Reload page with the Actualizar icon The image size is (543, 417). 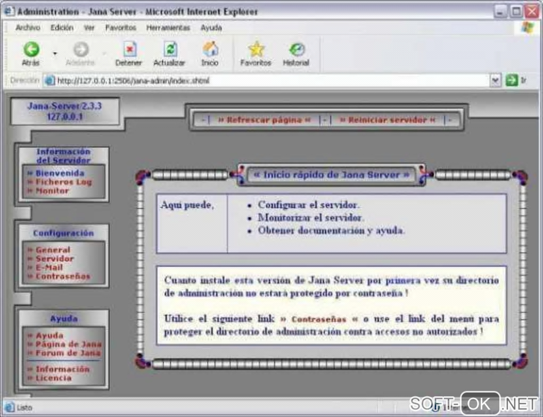(170, 49)
